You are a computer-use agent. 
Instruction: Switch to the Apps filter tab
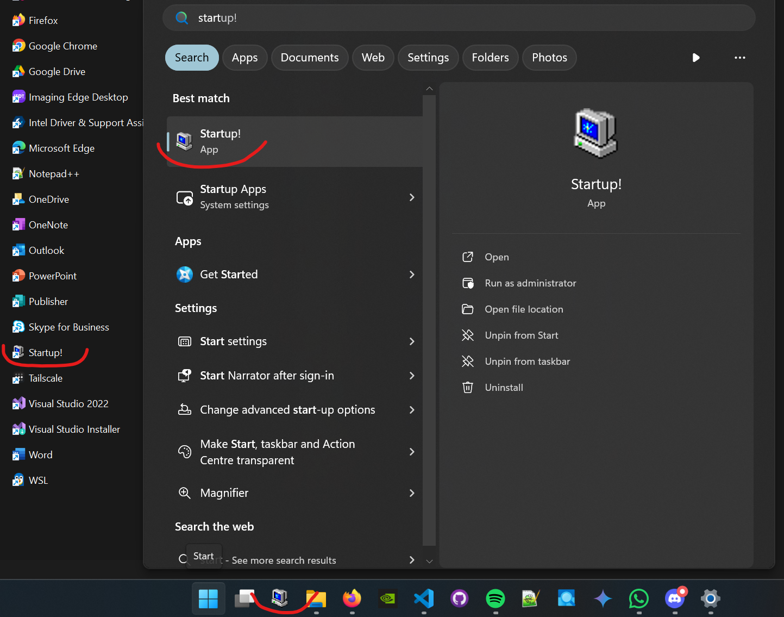pyautogui.click(x=244, y=58)
